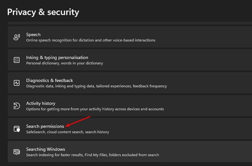Image resolution: width=252 pixels, height=166 pixels.
Task: Click the 'Personal dictionary, words in your dictionary' text
Action: coord(64,63)
